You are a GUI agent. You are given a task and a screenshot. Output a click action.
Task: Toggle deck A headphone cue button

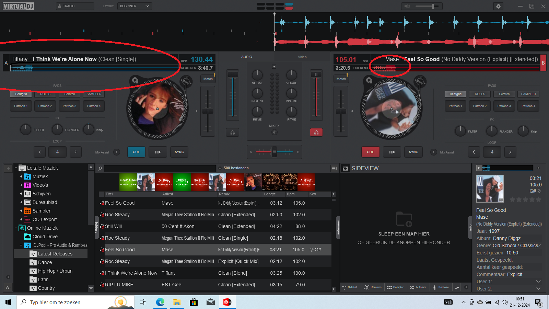(x=233, y=133)
